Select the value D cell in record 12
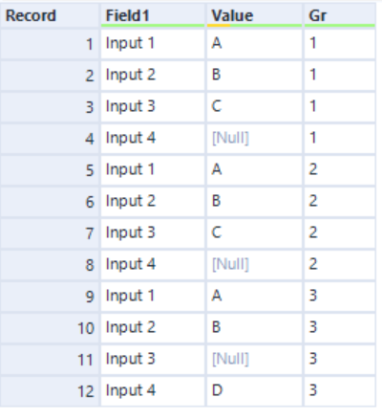 tap(254, 391)
